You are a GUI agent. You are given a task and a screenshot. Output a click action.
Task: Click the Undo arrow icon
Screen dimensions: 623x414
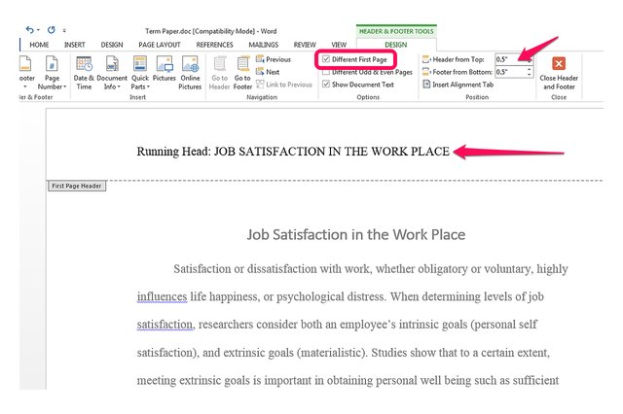pyautogui.click(x=29, y=30)
